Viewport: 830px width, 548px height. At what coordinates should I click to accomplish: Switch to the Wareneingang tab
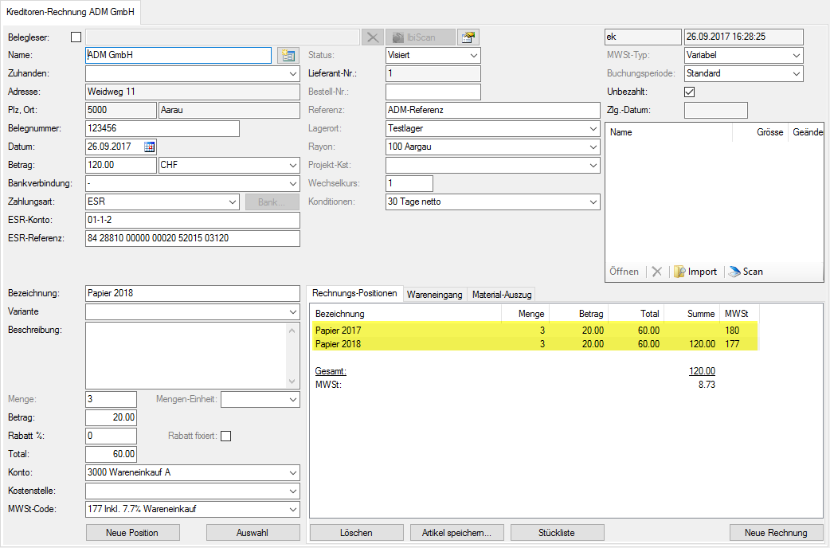pos(434,294)
